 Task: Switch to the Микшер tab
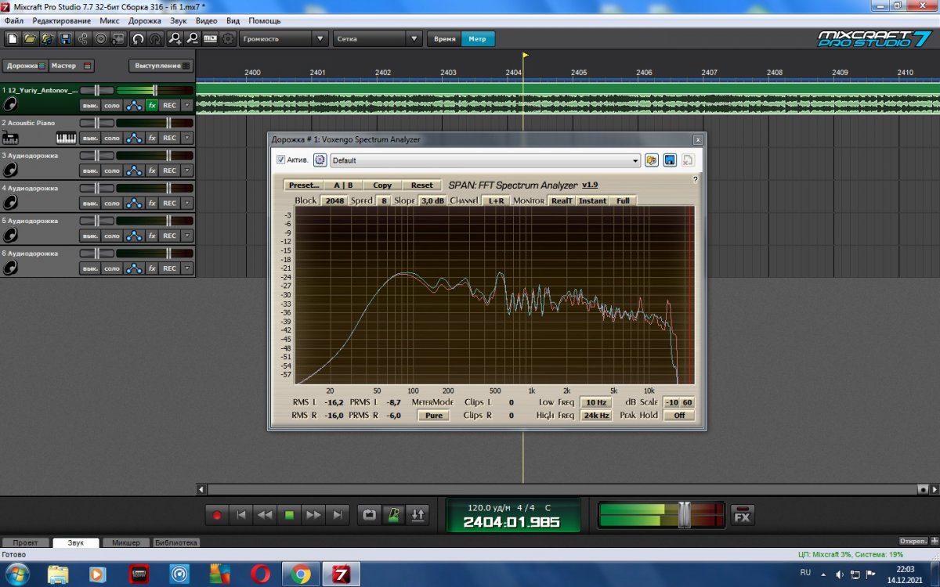pos(126,542)
